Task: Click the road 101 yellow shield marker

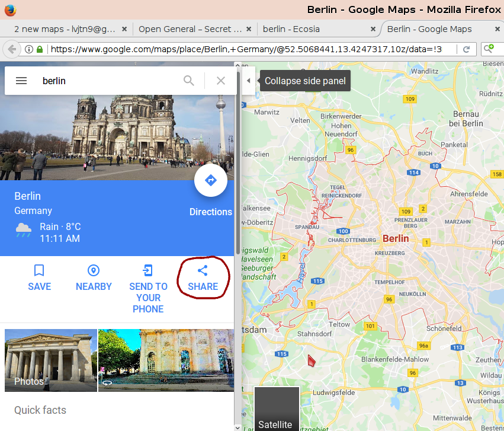Action: click(370, 326)
